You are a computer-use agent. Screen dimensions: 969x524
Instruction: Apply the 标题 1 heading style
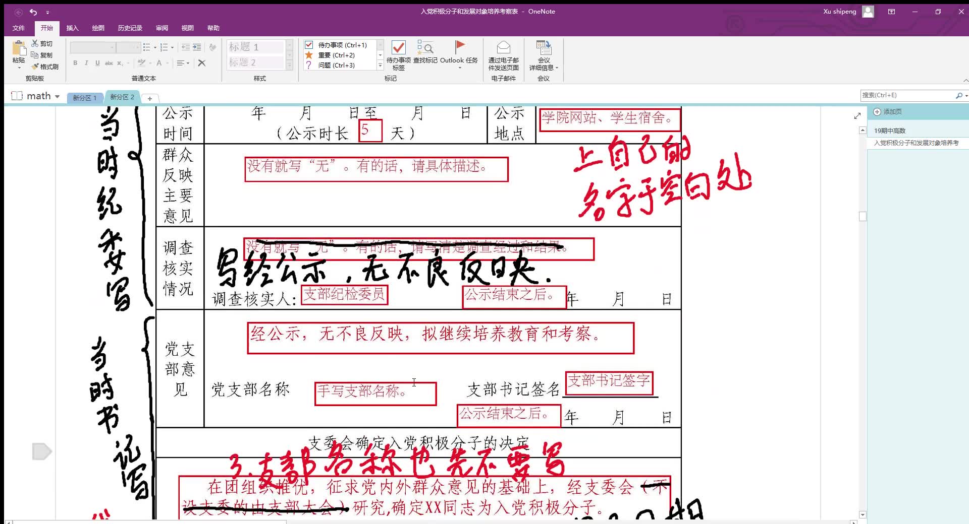tap(256, 47)
